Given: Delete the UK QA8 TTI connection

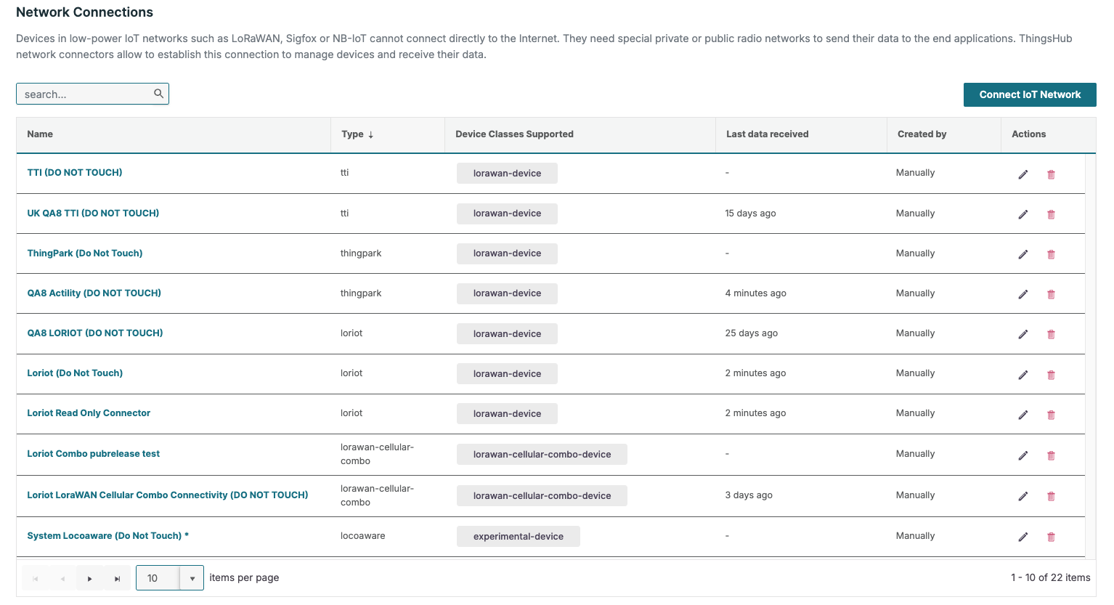Looking at the screenshot, I should coord(1051,214).
